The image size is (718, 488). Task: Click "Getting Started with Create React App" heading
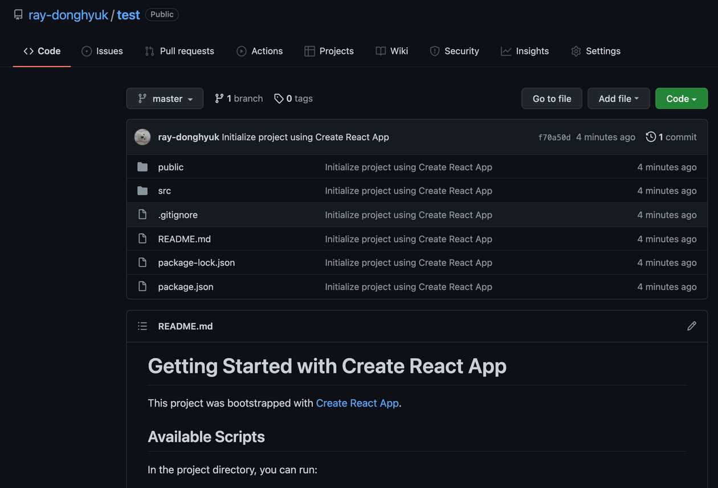327,366
